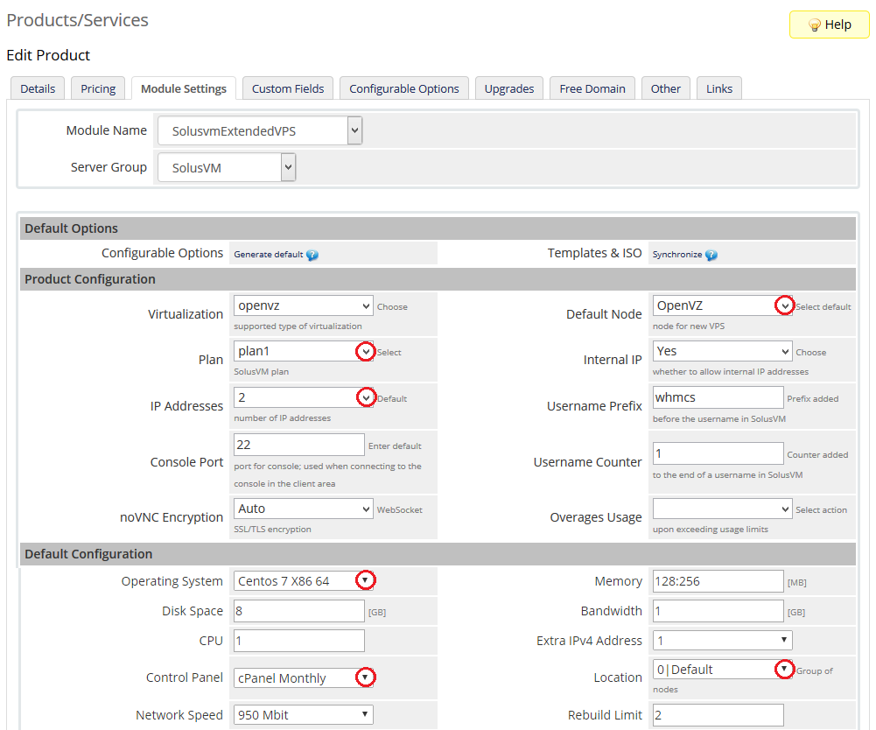
Task: Click Synchronize templates link
Action: (677, 255)
